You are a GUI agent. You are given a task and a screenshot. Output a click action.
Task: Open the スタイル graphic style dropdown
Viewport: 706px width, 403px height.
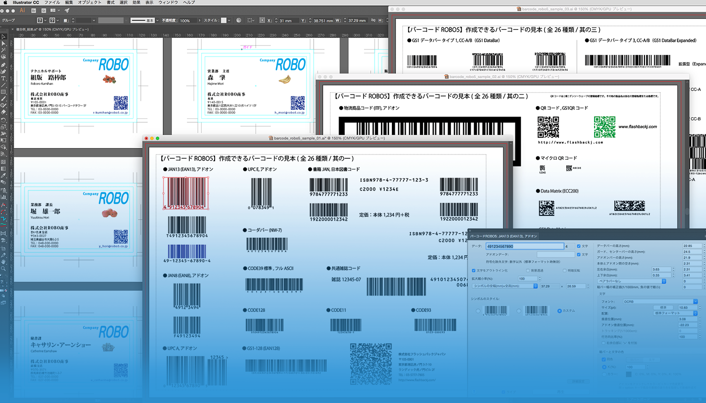pos(230,20)
